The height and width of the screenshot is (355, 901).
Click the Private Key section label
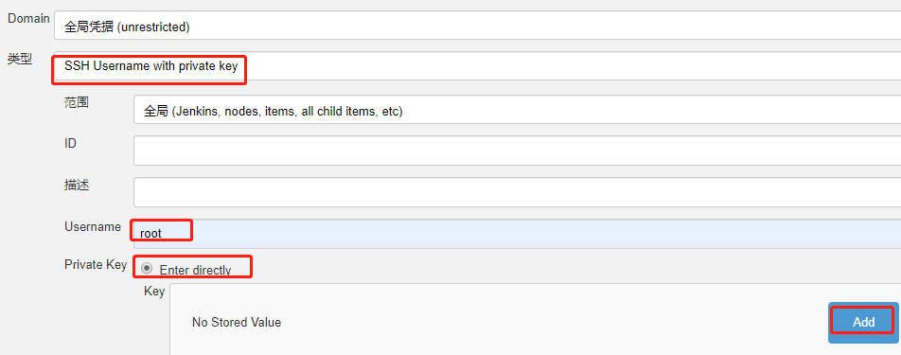[96, 265]
